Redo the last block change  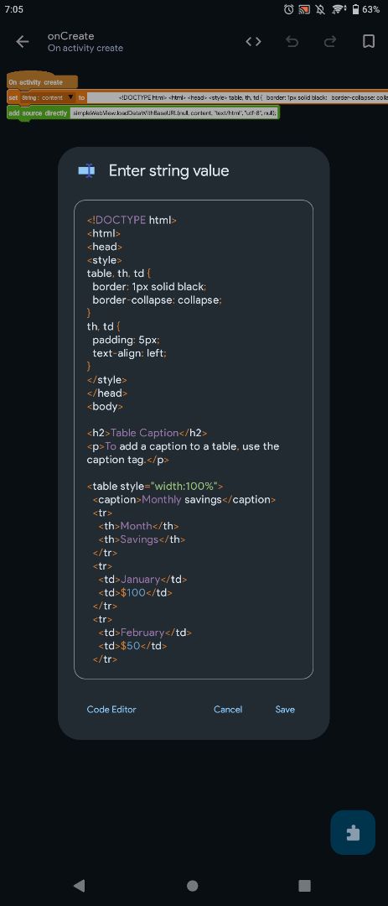(330, 42)
